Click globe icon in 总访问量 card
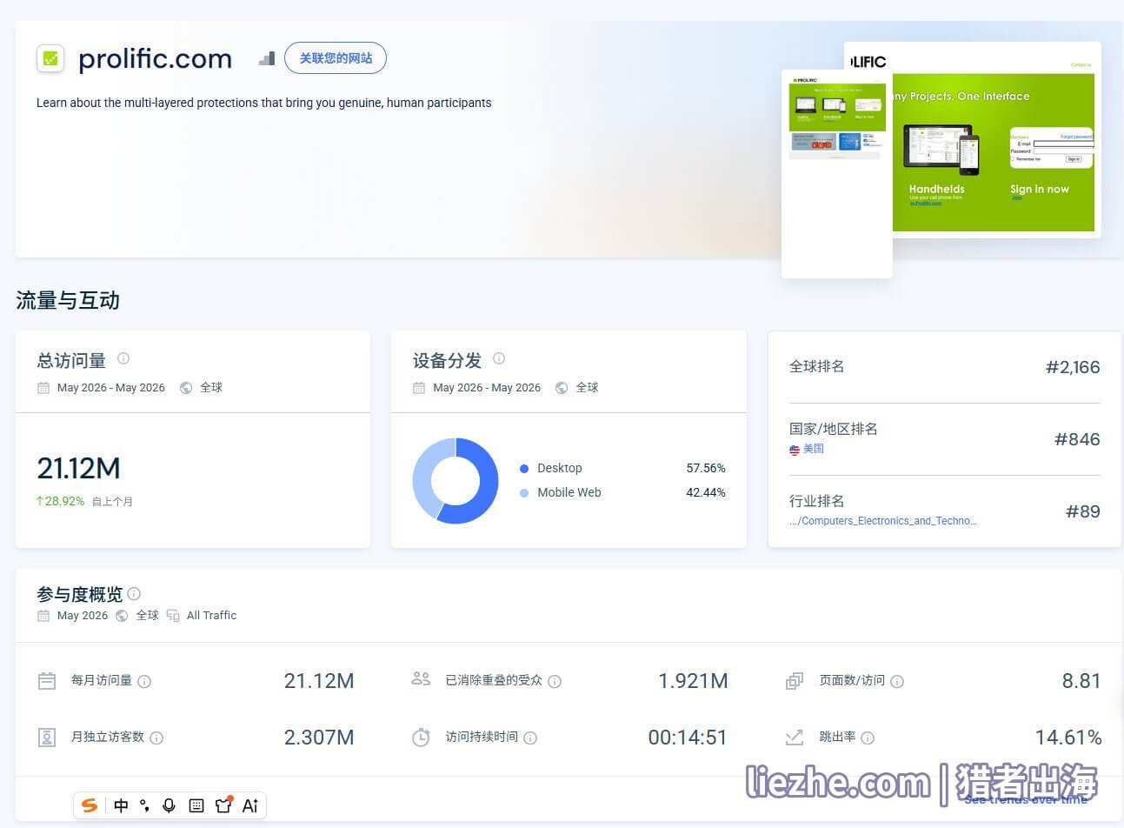The height and width of the screenshot is (828, 1124). coord(186,388)
